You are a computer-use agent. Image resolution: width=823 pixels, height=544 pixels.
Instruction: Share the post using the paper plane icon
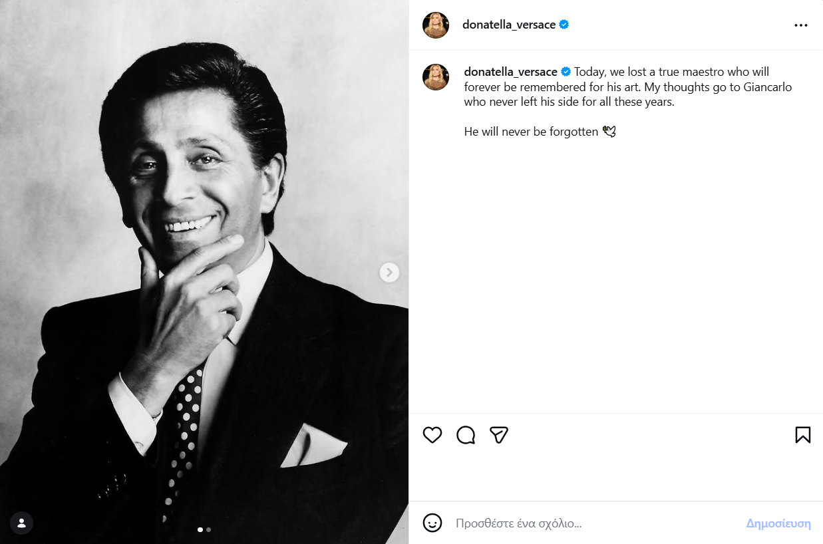click(x=499, y=435)
